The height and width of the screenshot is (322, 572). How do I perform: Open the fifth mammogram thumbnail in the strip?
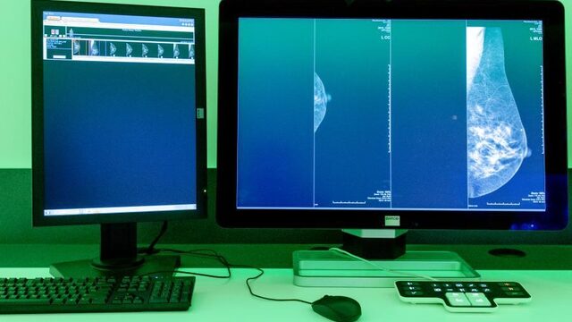coord(146,50)
